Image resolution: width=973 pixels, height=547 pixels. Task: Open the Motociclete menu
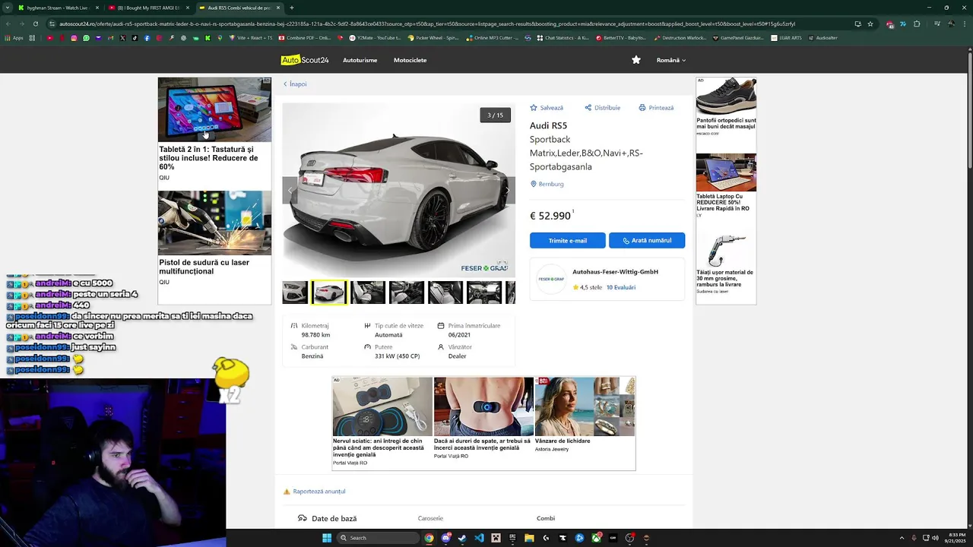(410, 60)
